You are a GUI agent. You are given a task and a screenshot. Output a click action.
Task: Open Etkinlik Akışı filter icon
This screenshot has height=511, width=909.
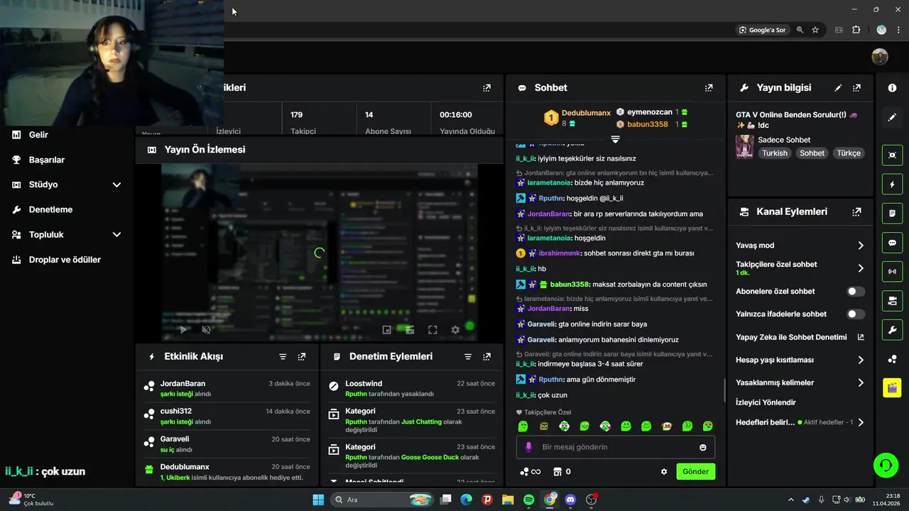coord(283,357)
